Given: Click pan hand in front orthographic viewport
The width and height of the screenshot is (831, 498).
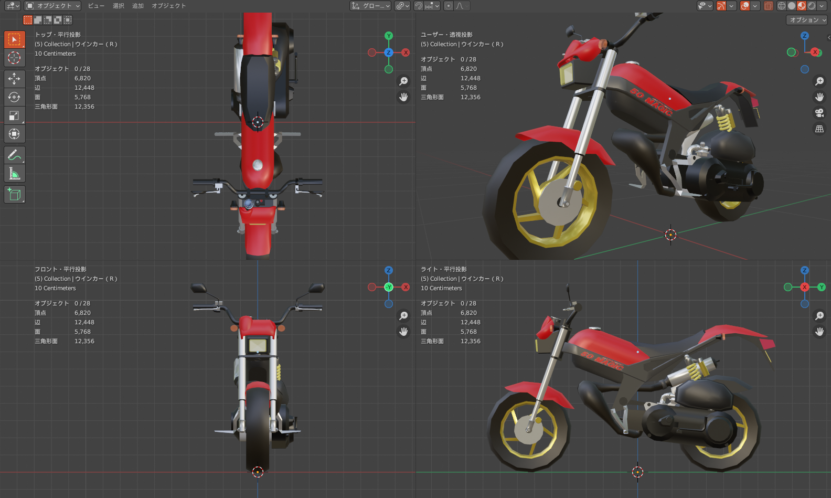Looking at the screenshot, I should coord(403,332).
